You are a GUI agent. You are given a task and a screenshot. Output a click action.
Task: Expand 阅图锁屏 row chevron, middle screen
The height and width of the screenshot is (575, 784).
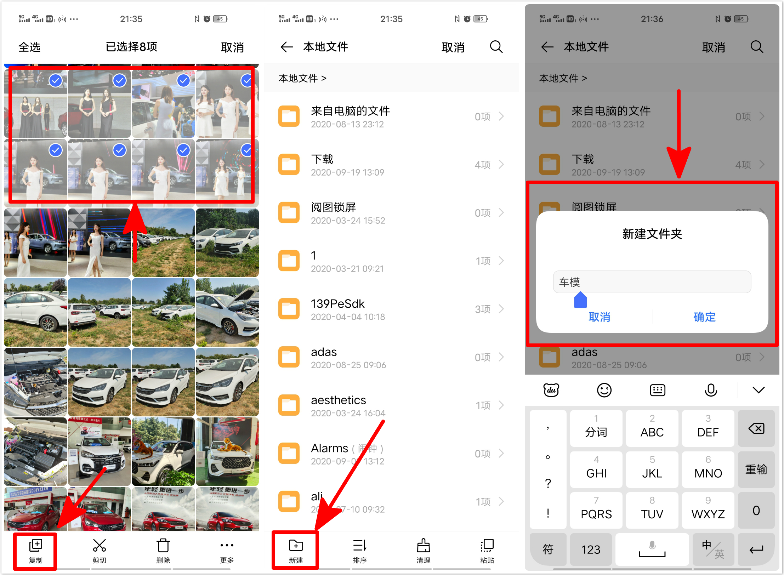pos(501,212)
